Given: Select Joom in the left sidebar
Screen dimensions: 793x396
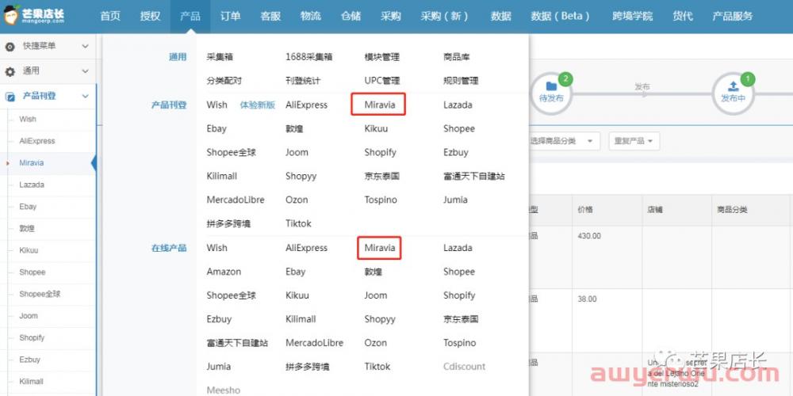Looking at the screenshot, I should point(29,316).
